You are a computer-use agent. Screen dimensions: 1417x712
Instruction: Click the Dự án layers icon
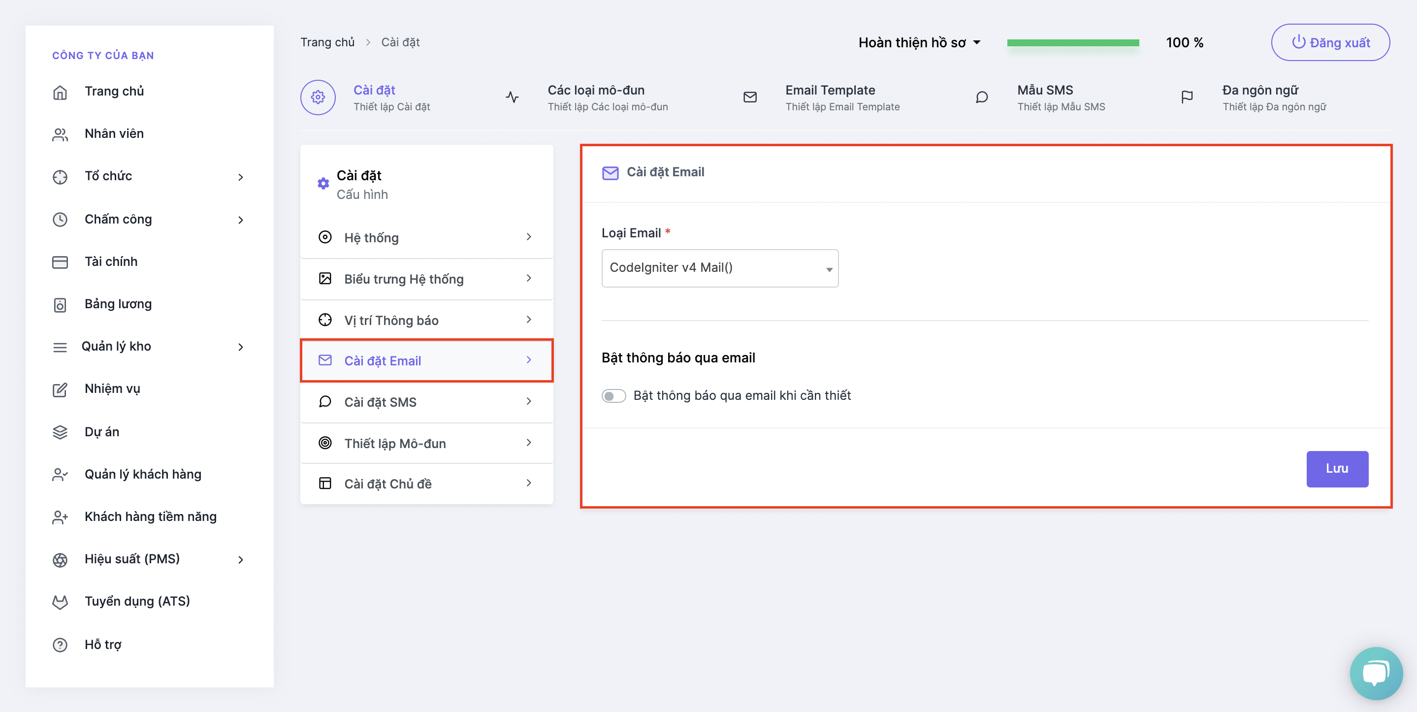coord(60,432)
